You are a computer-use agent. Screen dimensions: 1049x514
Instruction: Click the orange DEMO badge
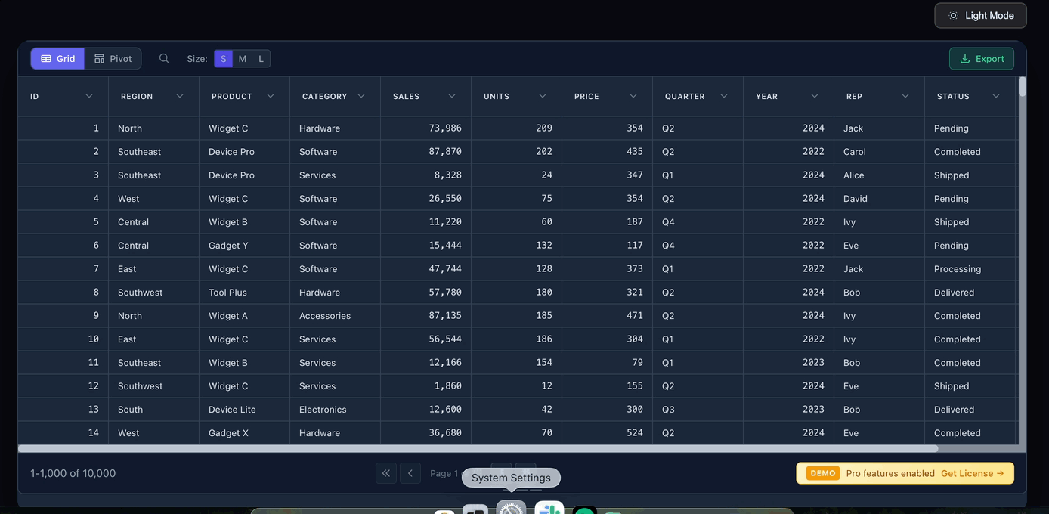822,473
